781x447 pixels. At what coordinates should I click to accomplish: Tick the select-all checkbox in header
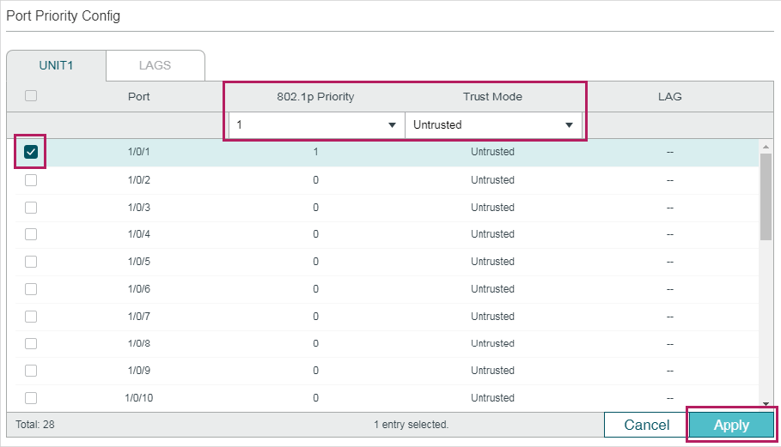pyautogui.click(x=31, y=95)
